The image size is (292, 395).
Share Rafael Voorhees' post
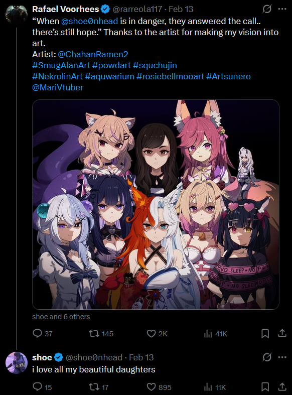coord(282,333)
